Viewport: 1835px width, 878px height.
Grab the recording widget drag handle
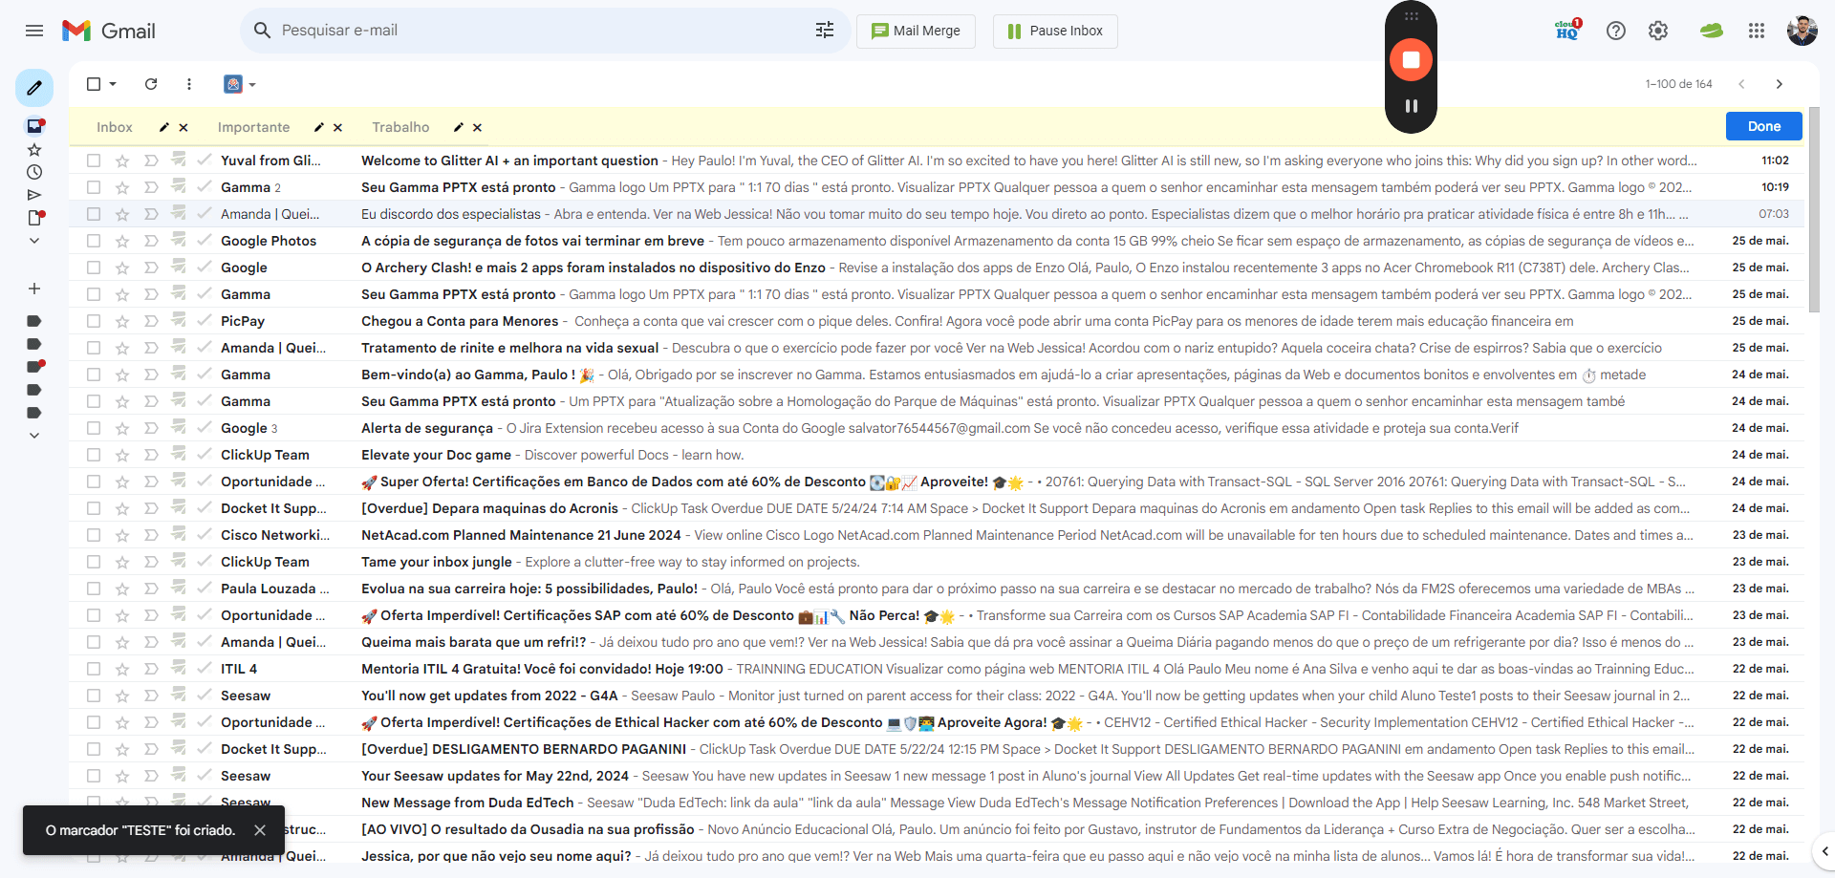point(1411,16)
